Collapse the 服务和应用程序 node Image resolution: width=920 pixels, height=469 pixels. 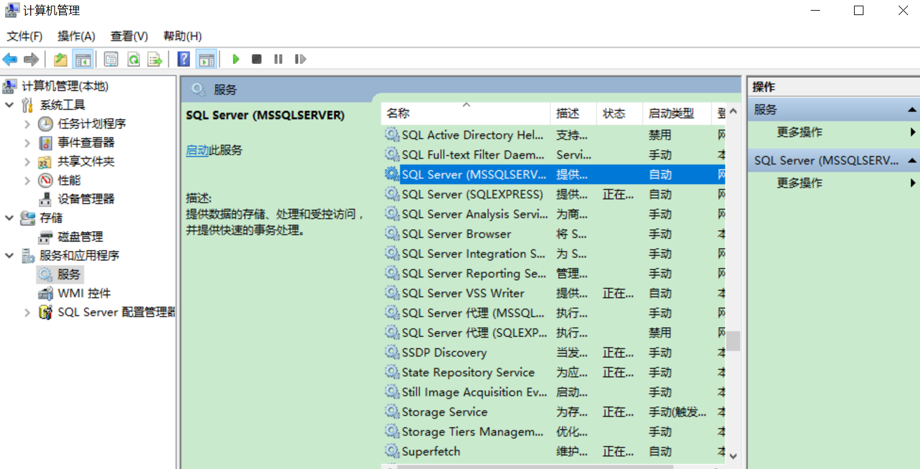click(9, 256)
